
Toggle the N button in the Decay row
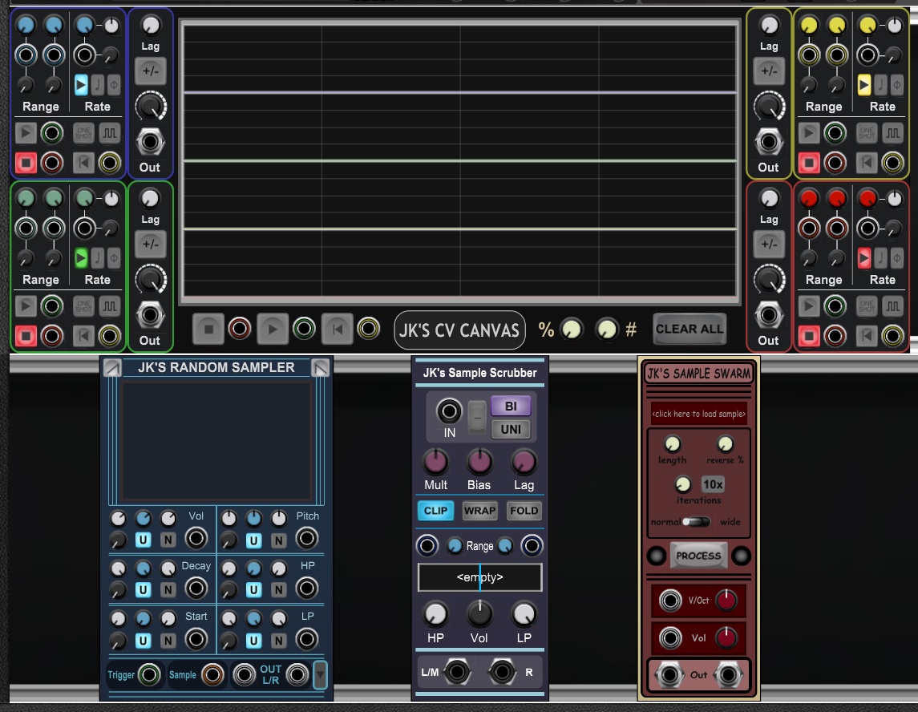click(x=168, y=589)
